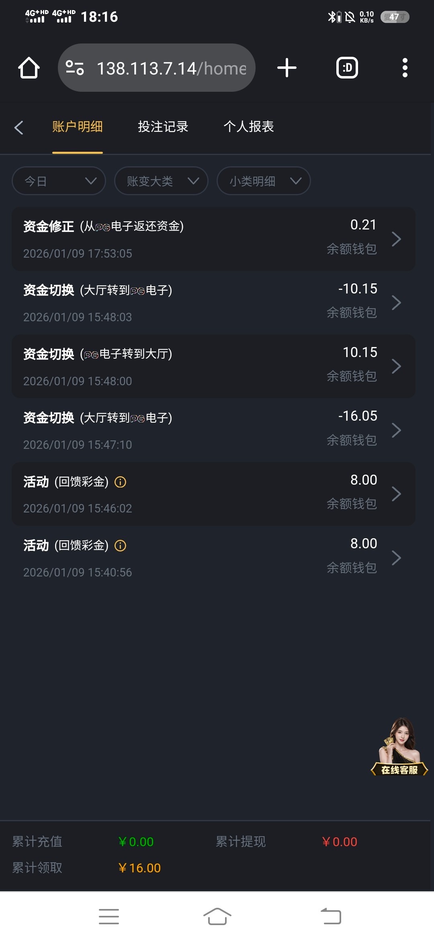The height and width of the screenshot is (942, 434).
Task: Expand the 账变大类 category dropdown
Action: [161, 181]
